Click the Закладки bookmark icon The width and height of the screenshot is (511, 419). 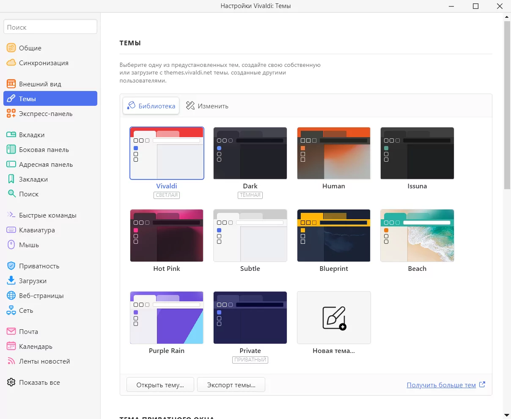pyautogui.click(x=11, y=179)
